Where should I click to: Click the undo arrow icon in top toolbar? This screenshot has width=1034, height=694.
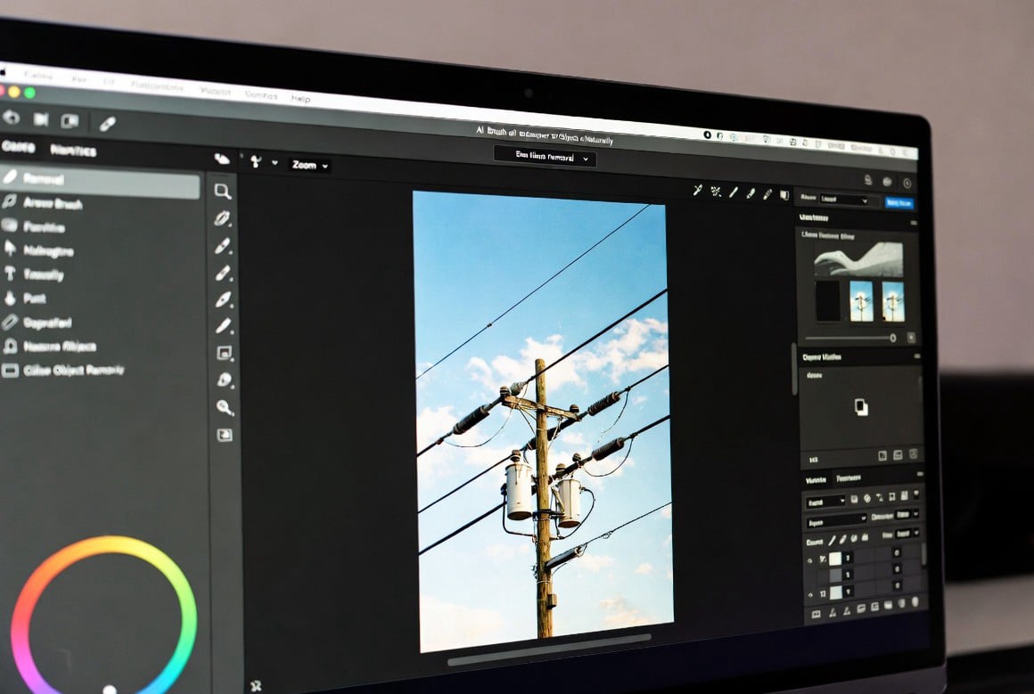[12, 118]
